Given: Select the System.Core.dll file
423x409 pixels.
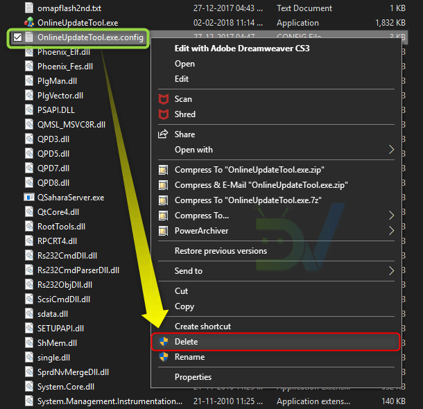Looking at the screenshot, I should pos(65,387).
